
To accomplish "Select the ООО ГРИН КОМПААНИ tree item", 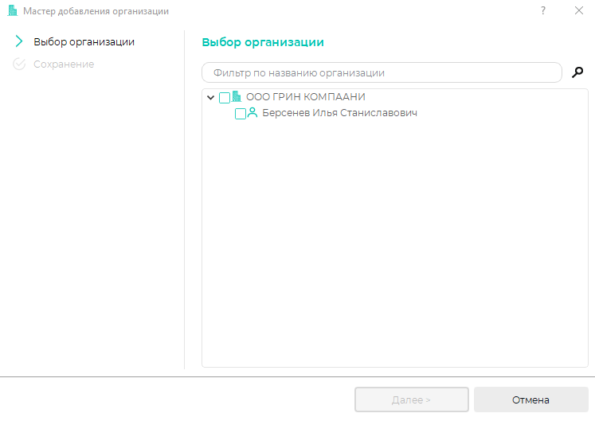I will [305, 97].
